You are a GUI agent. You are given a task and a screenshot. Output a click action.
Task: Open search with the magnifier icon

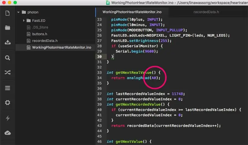pyautogui.click(x=7, y=58)
